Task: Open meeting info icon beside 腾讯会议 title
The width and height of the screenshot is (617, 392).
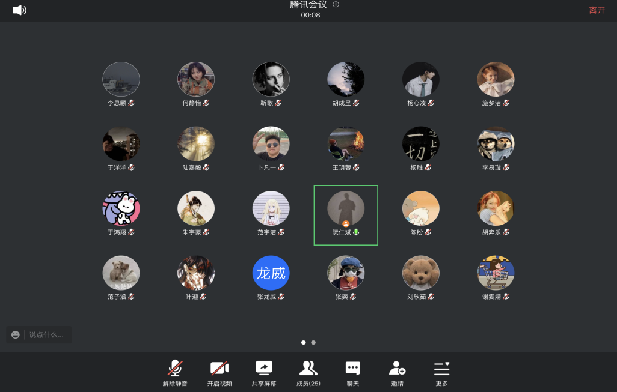Action: 336,5
